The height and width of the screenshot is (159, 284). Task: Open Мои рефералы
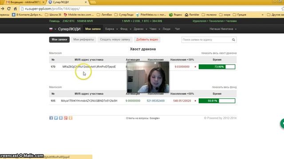click(x=83, y=39)
